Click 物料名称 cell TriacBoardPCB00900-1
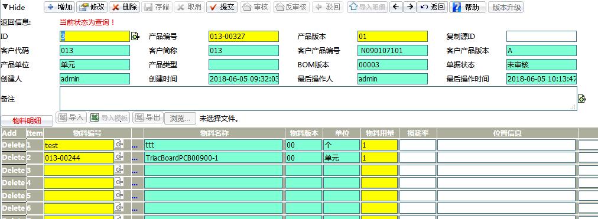Screen dimensions: 598x219 (x=213, y=158)
